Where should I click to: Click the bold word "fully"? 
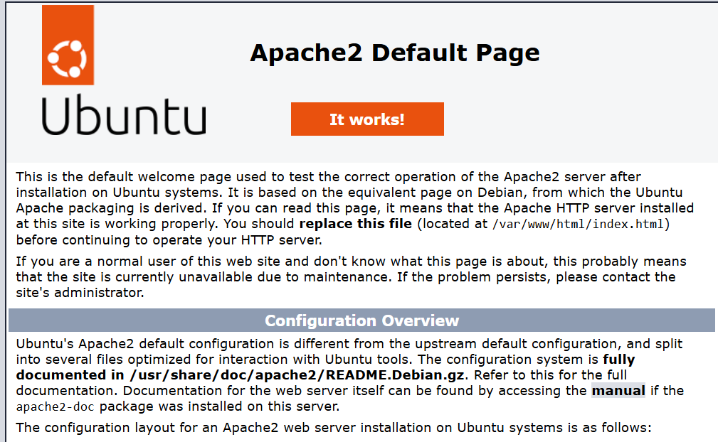click(x=618, y=359)
